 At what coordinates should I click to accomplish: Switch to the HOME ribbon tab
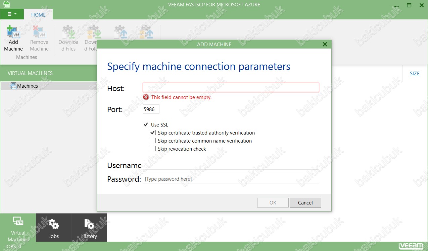[39, 15]
